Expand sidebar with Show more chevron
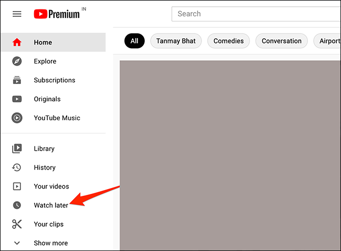 tap(17, 243)
